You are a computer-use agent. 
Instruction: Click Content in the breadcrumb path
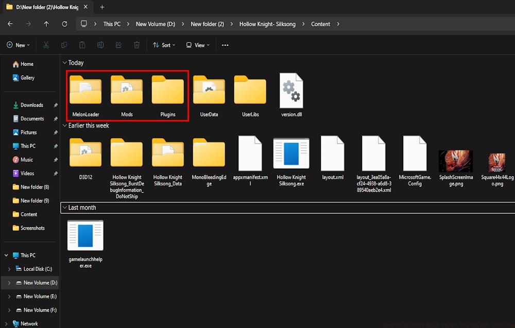pos(320,24)
